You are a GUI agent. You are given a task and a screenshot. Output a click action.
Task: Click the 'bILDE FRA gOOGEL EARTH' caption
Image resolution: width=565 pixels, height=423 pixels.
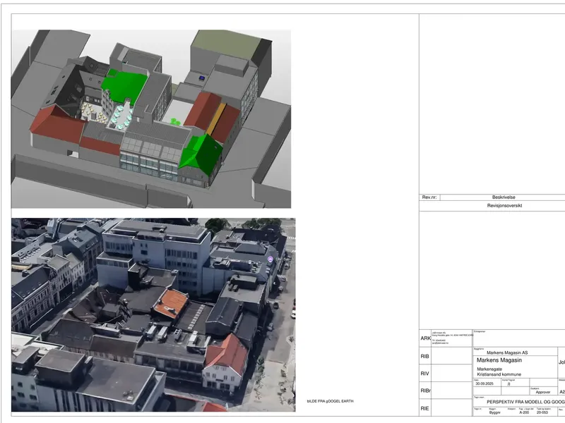(x=330, y=401)
